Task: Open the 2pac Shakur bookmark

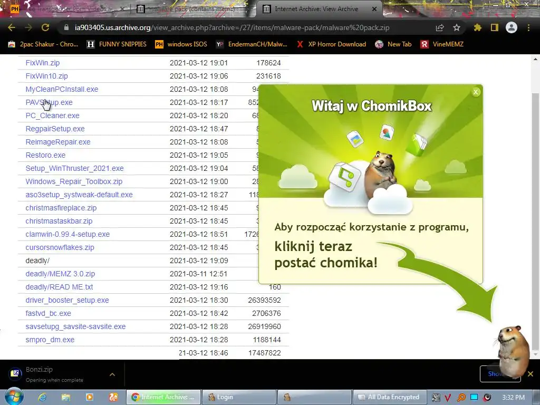Action: [x=43, y=44]
